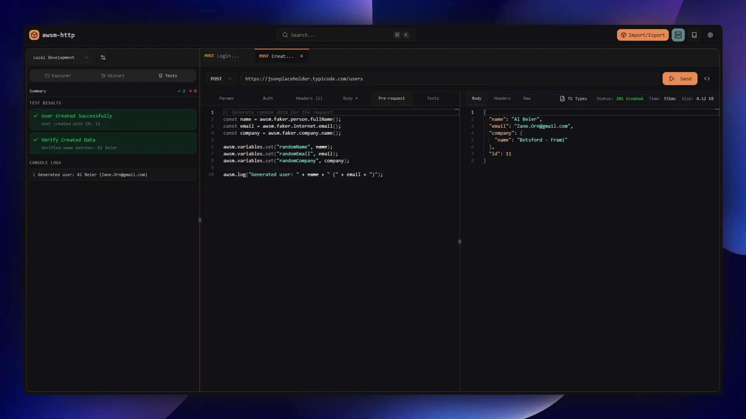746x419 pixels.
Task: Open the POST method dropdown
Action: (x=221, y=79)
